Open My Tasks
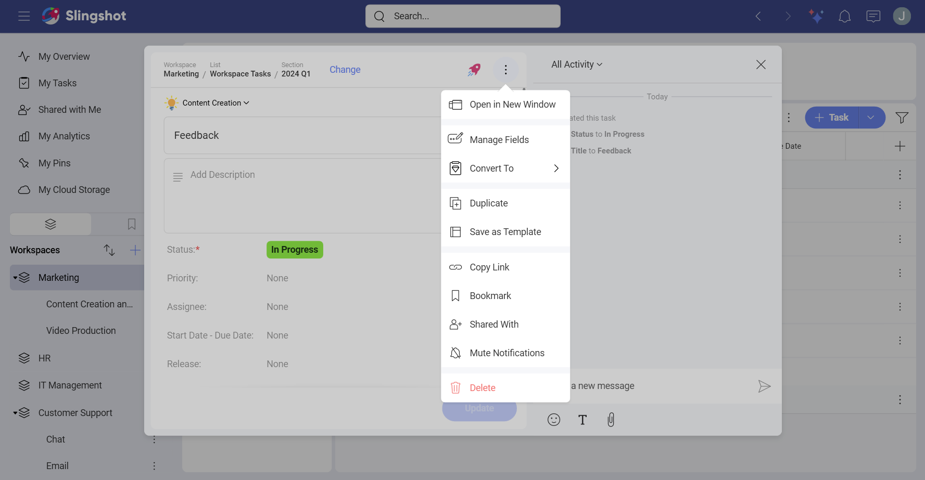The image size is (925, 480). (x=57, y=83)
